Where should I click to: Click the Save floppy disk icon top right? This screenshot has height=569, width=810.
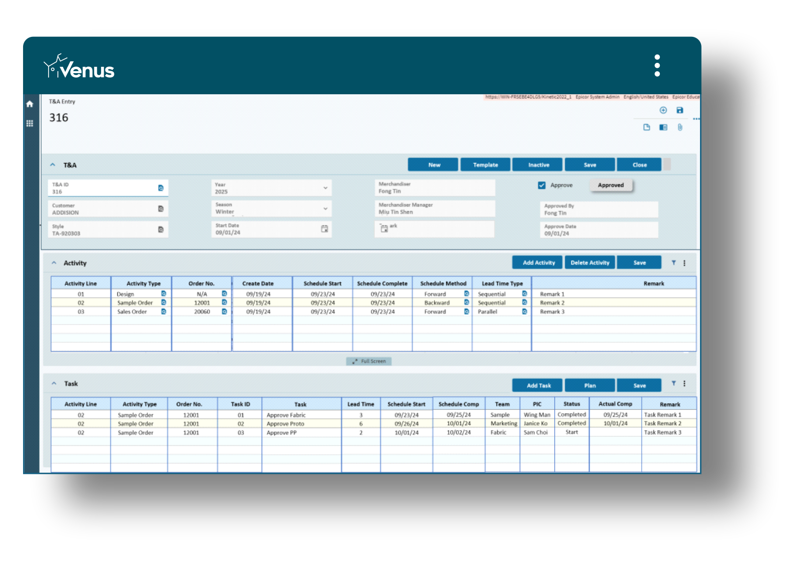(679, 110)
